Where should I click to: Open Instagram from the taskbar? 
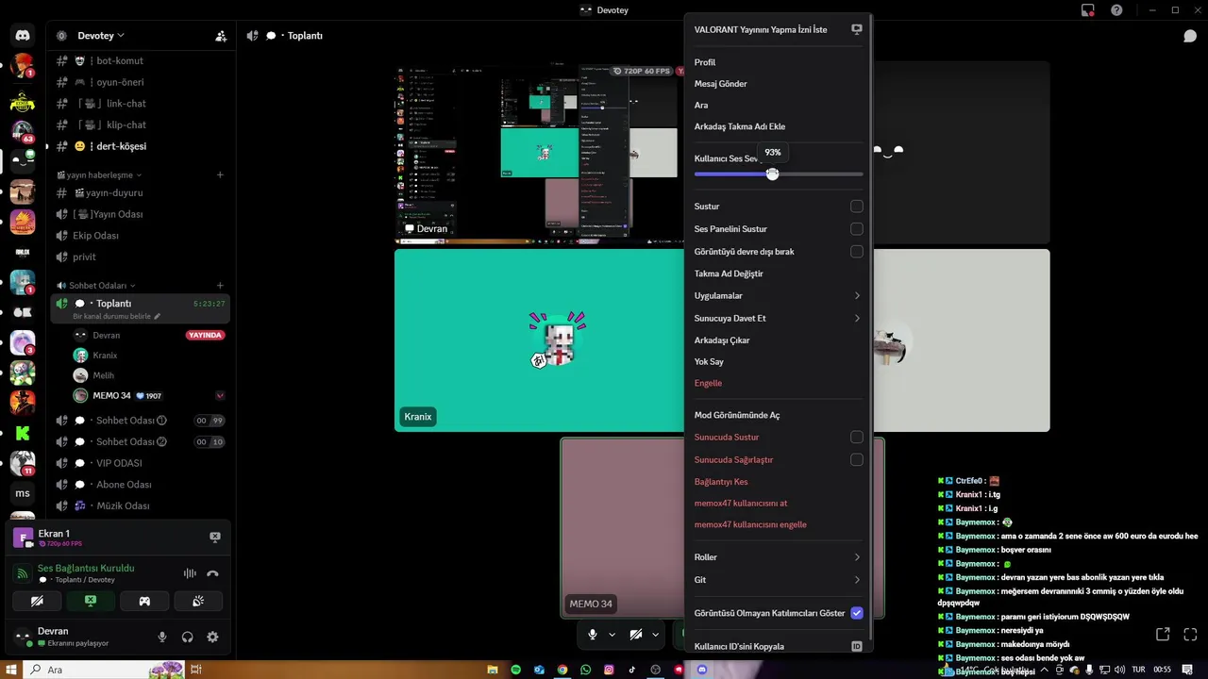click(x=609, y=670)
